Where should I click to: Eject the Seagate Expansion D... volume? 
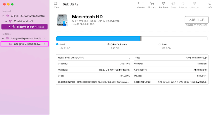click(x=45, y=44)
